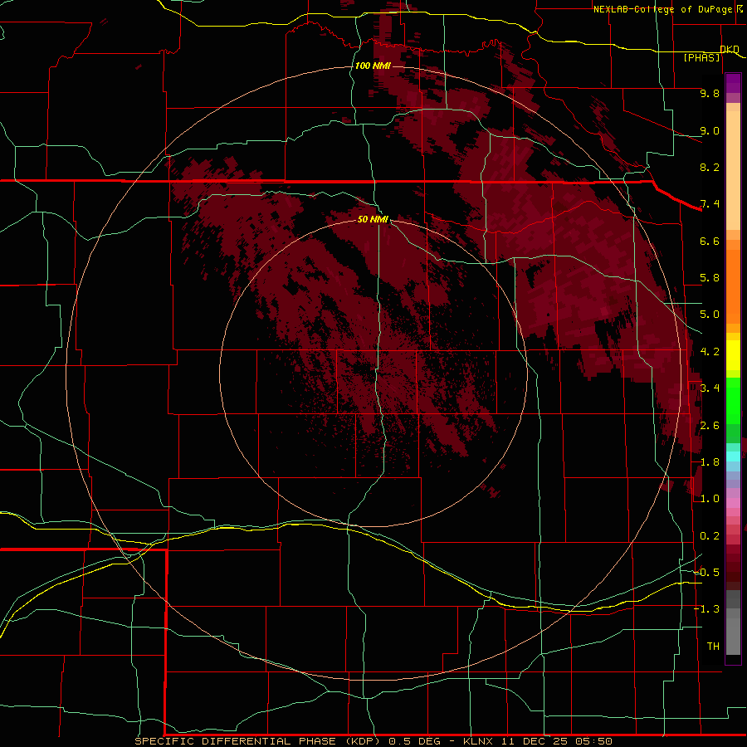This screenshot has height=747, width=747.
Task: Click the 9.0 scale value
Action: coord(710,130)
